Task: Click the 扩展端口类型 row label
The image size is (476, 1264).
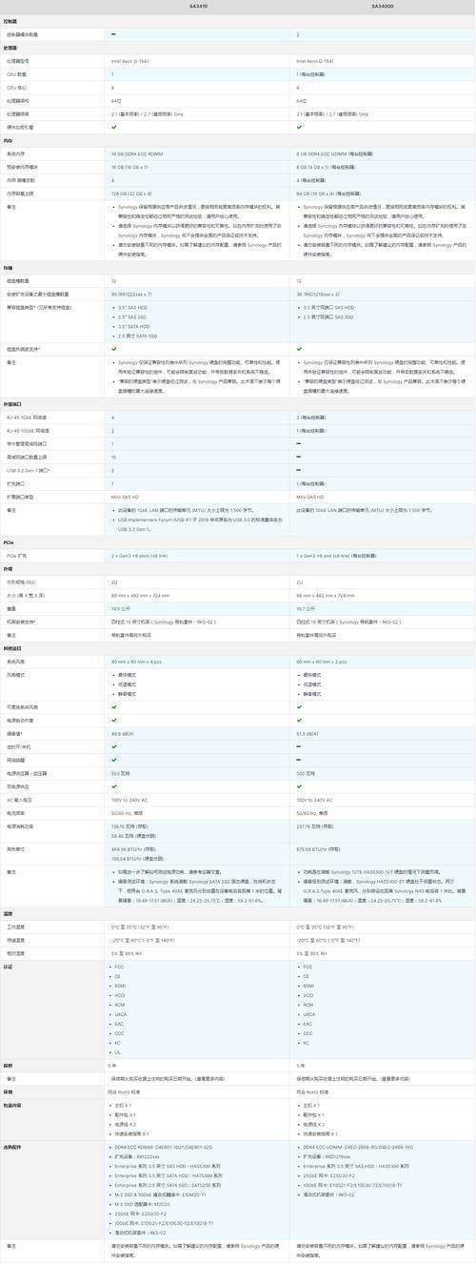Action: pyautogui.click(x=20, y=497)
